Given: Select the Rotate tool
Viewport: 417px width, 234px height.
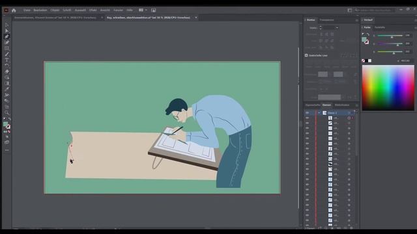Looking at the screenshot, I should click(7, 66).
